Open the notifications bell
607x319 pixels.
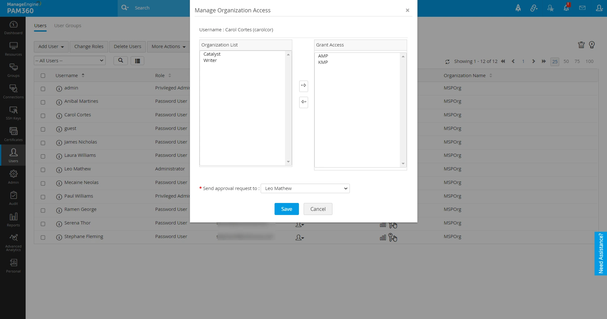click(x=566, y=8)
